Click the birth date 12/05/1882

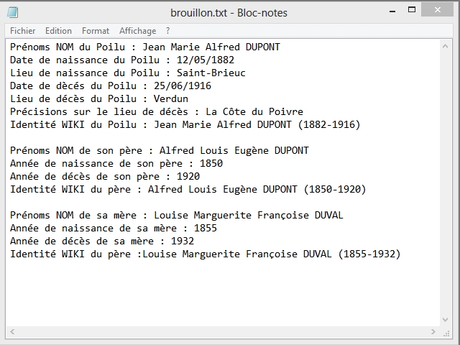tap(206, 60)
